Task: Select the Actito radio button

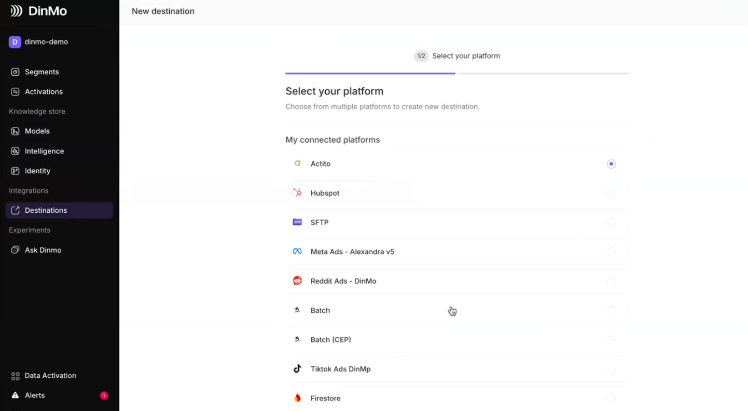Action: (x=612, y=164)
